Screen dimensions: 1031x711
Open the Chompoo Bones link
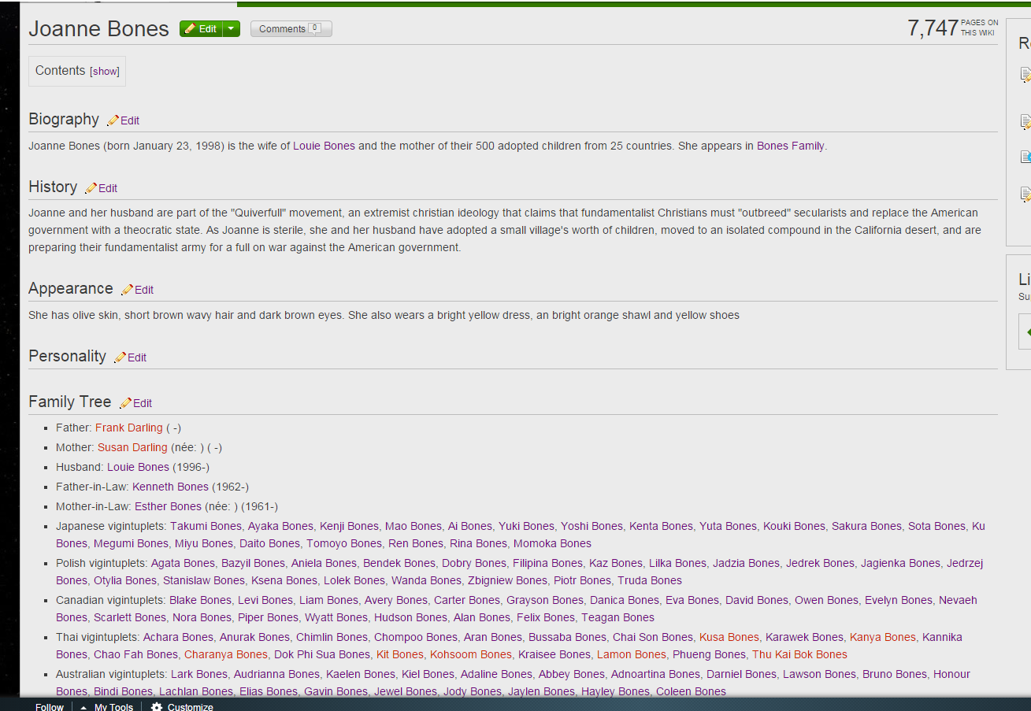coord(416,637)
